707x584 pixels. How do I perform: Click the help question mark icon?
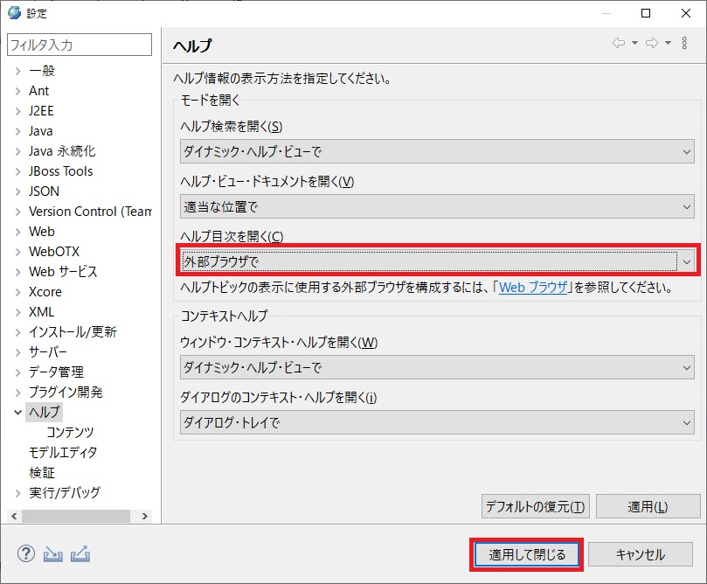(x=25, y=554)
